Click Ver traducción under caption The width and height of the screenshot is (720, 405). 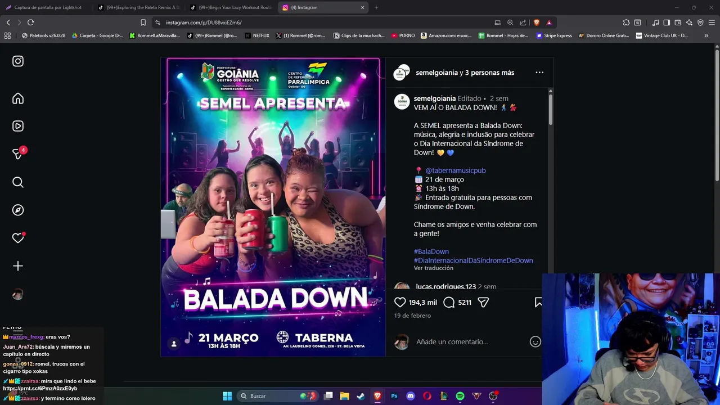[433, 268]
